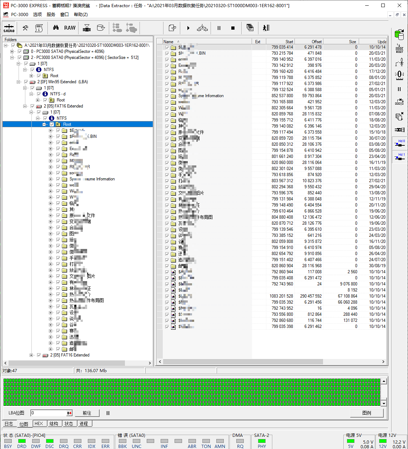Click the hammer and wrench utilities icon

[25, 28]
